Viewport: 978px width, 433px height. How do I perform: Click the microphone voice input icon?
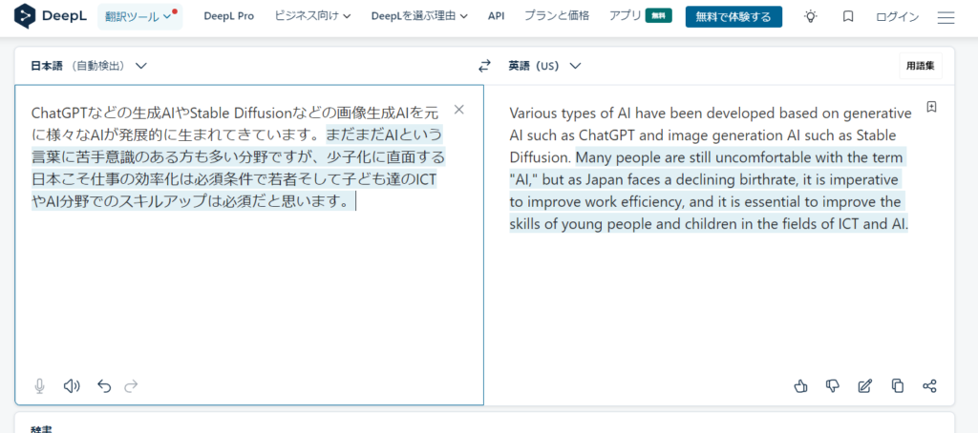[x=40, y=385]
